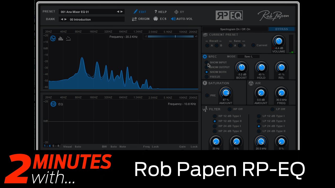Select SHOW OUTPUT radio button
This screenshot has width=335, height=188.
click(x=207, y=67)
